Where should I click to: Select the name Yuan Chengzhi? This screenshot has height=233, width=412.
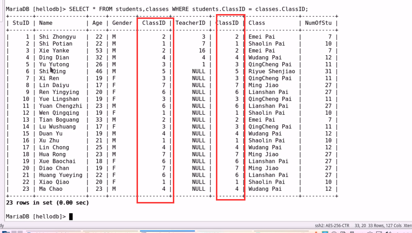(x=61, y=106)
